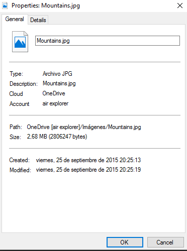The height and width of the screenshot is (251, 187).
Task: Click the Created date value
Action: [88, 160]
